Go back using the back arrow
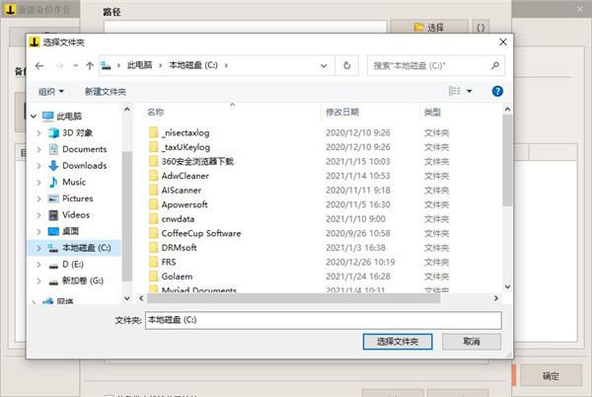 (39, 66)
